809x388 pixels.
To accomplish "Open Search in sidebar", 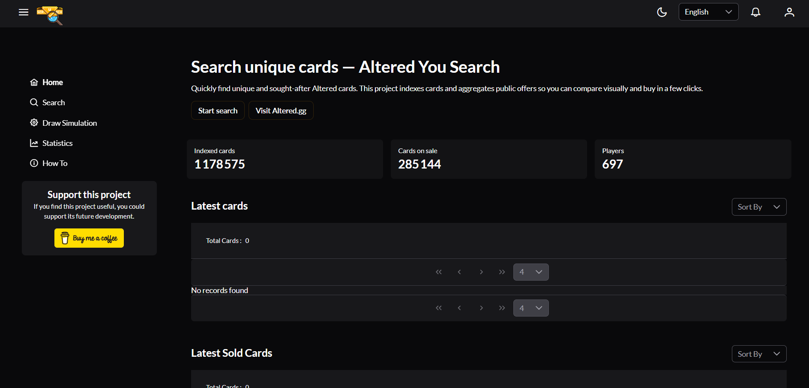I will 47,102.
